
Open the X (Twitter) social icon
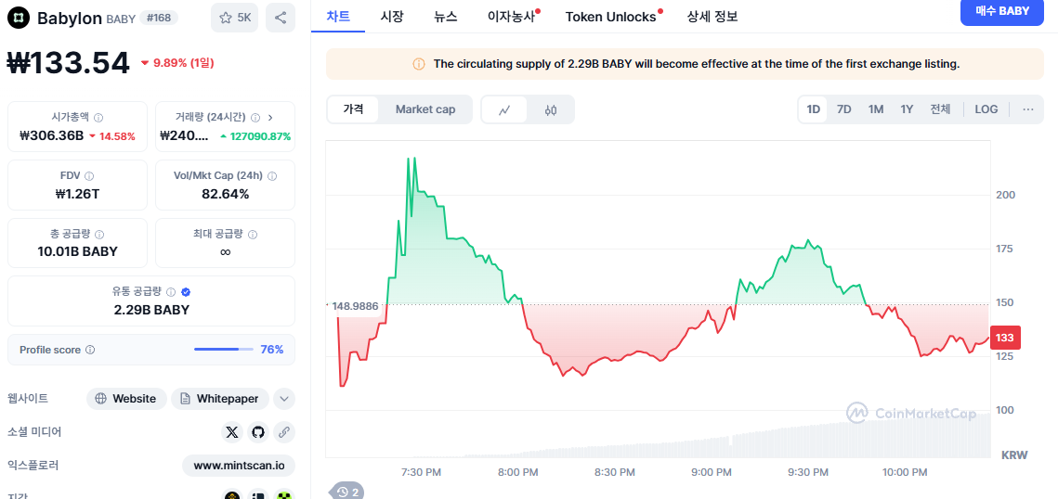[232, 431]
